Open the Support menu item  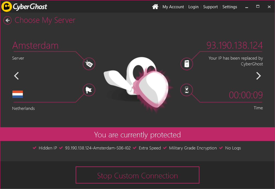210,7
